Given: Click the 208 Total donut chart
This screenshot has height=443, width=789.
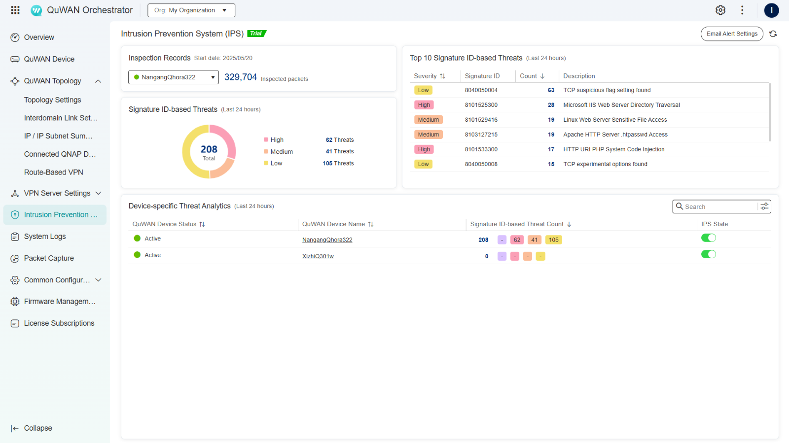Looking at the screenshot, I should [x=209, y=151].
